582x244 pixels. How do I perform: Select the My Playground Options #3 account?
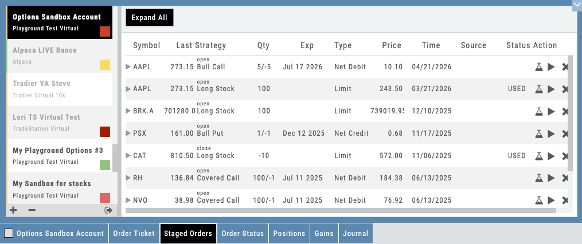pos(57,155)
